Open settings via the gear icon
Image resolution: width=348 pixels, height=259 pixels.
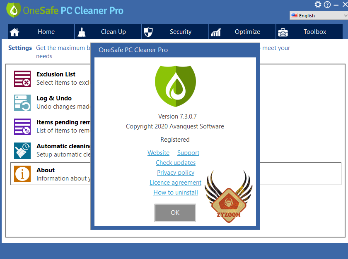[x=318, y=5]
